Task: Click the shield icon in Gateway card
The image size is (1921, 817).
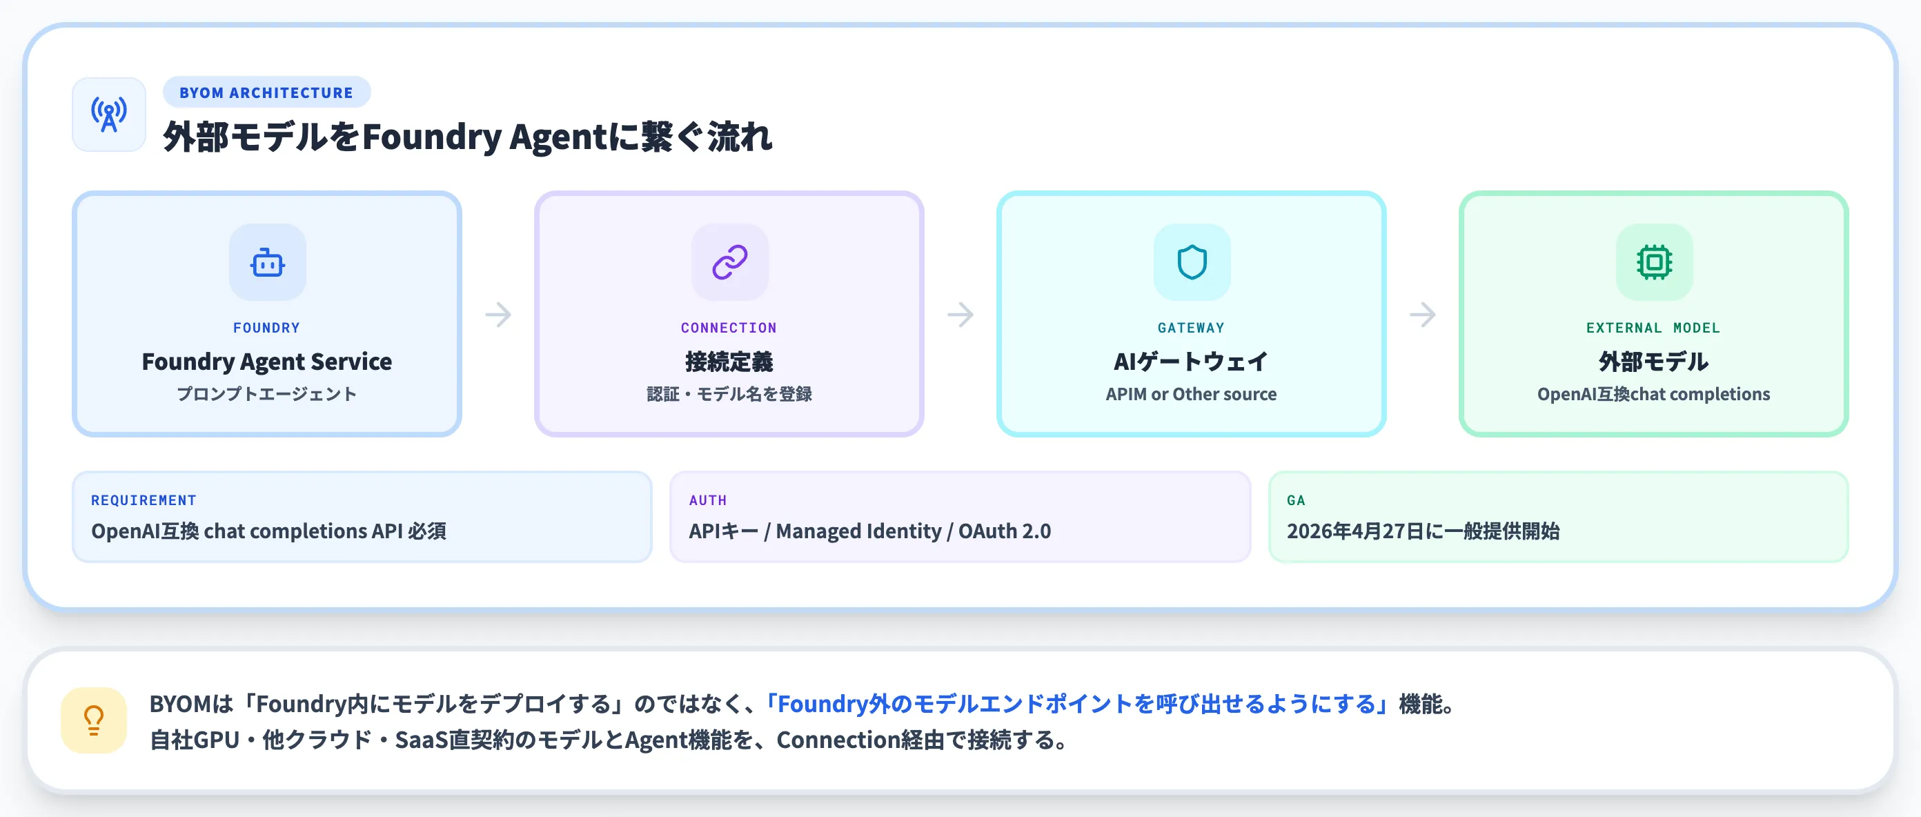Action: click(x=1192, y=262)
